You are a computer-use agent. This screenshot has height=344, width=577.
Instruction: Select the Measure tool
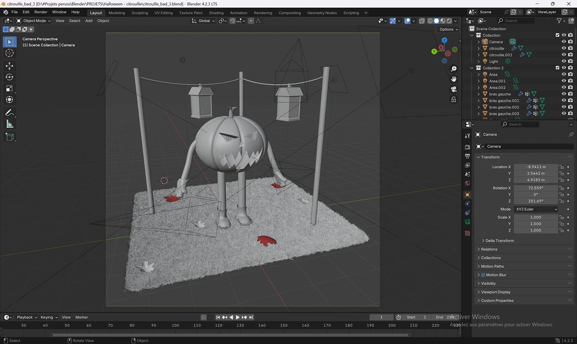pyautogui.click(x=9, y=124)
